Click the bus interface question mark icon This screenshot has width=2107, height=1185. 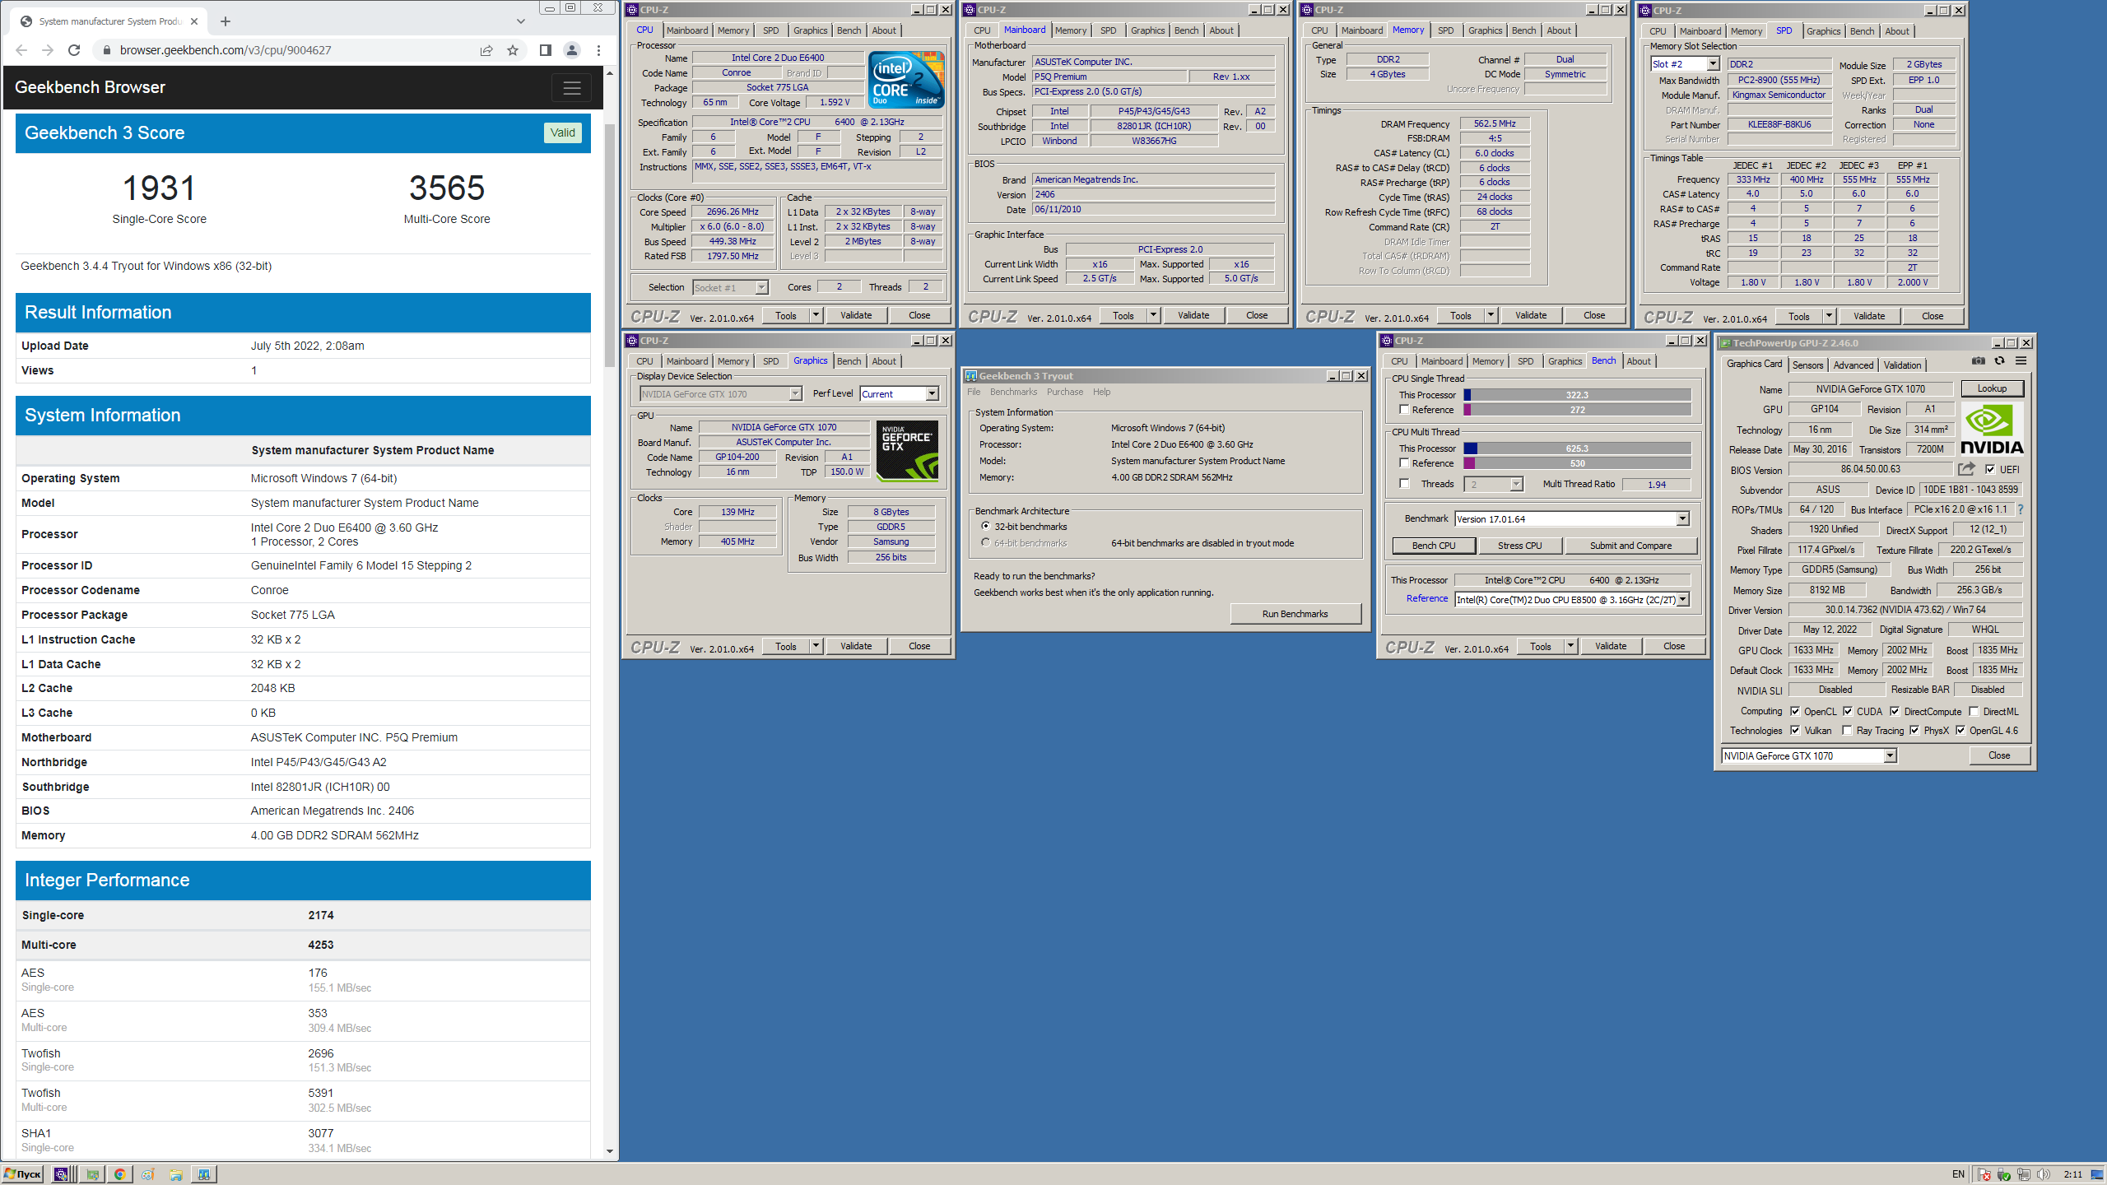point(2020,509)
